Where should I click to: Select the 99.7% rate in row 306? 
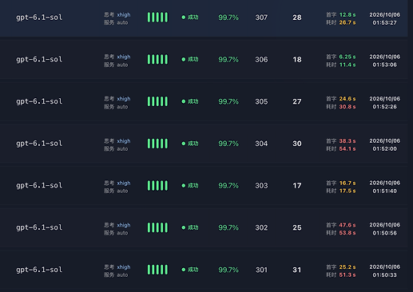[x=228, y=60]
